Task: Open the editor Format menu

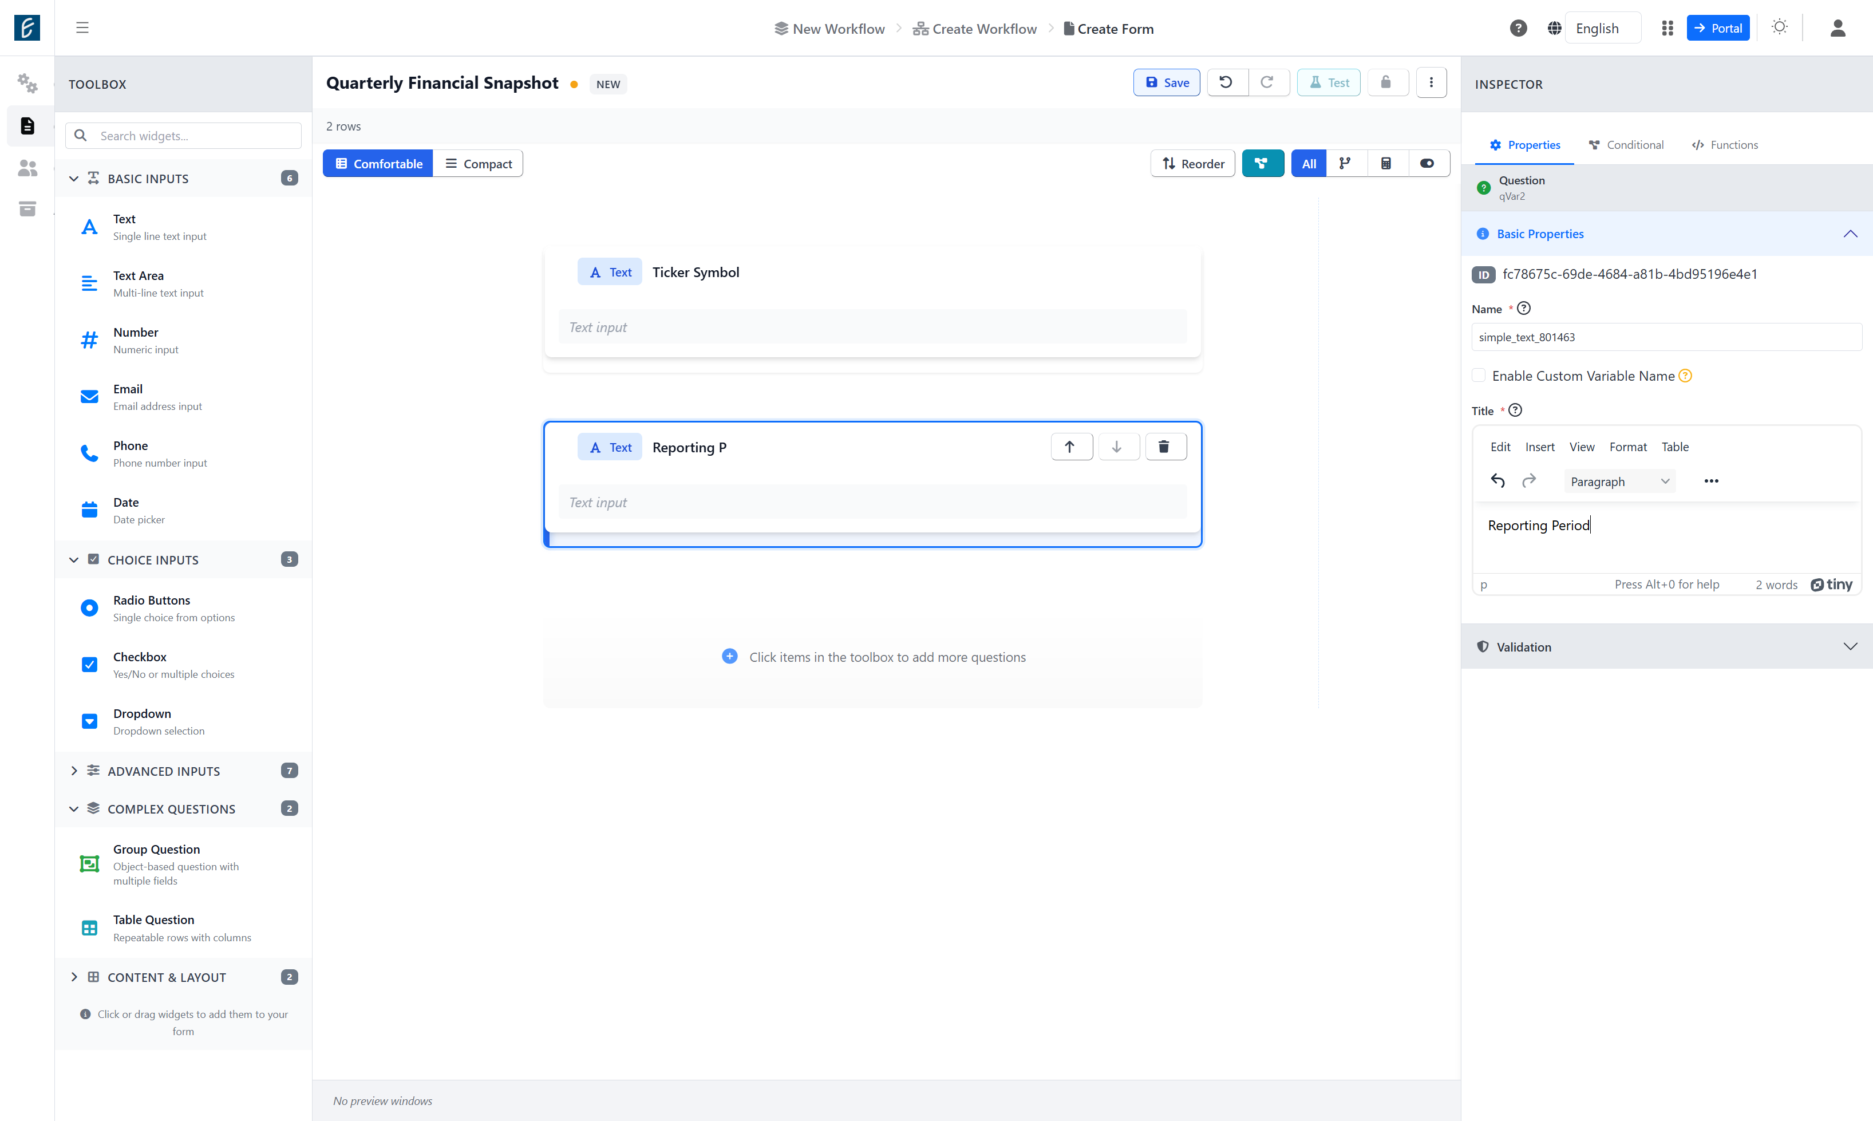Action: coord(1627,447)
